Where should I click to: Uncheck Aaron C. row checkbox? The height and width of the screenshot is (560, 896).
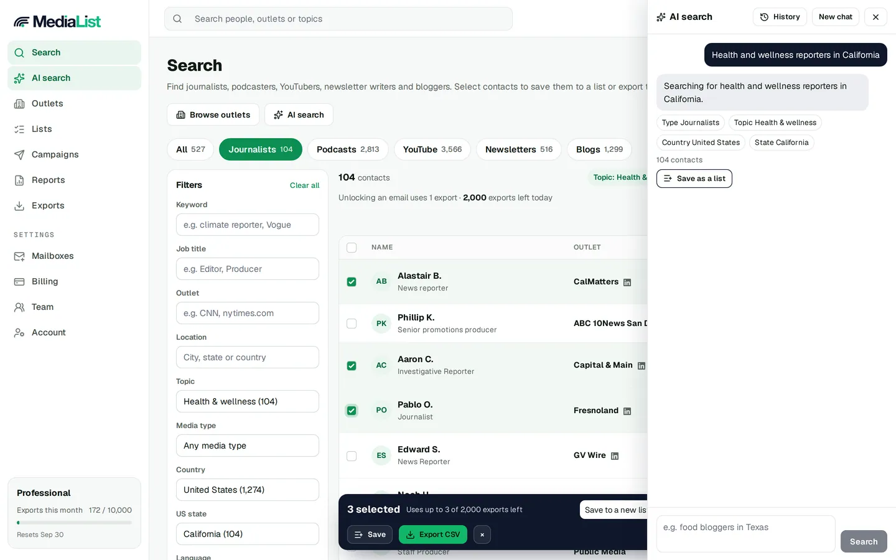(352, 366)
